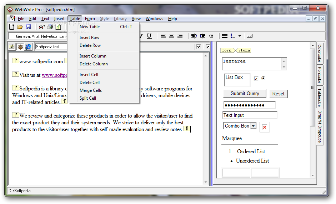The image size is (336, 204).
Task: Click the gear settings view icon
Action: [20, 47]
